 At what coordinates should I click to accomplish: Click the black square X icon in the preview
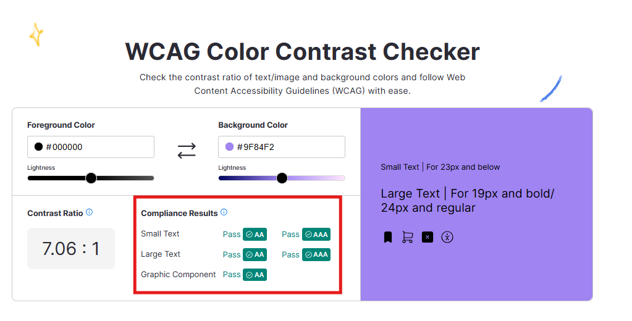click(428, 237)
